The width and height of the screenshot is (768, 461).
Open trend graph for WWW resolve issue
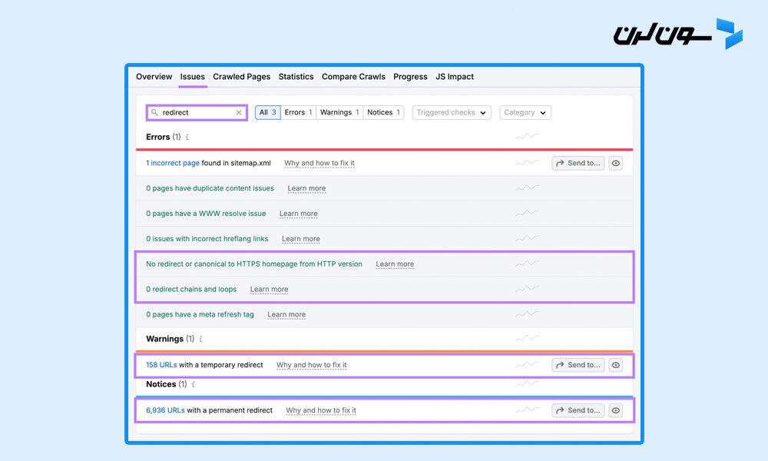[x=528, y=213]
